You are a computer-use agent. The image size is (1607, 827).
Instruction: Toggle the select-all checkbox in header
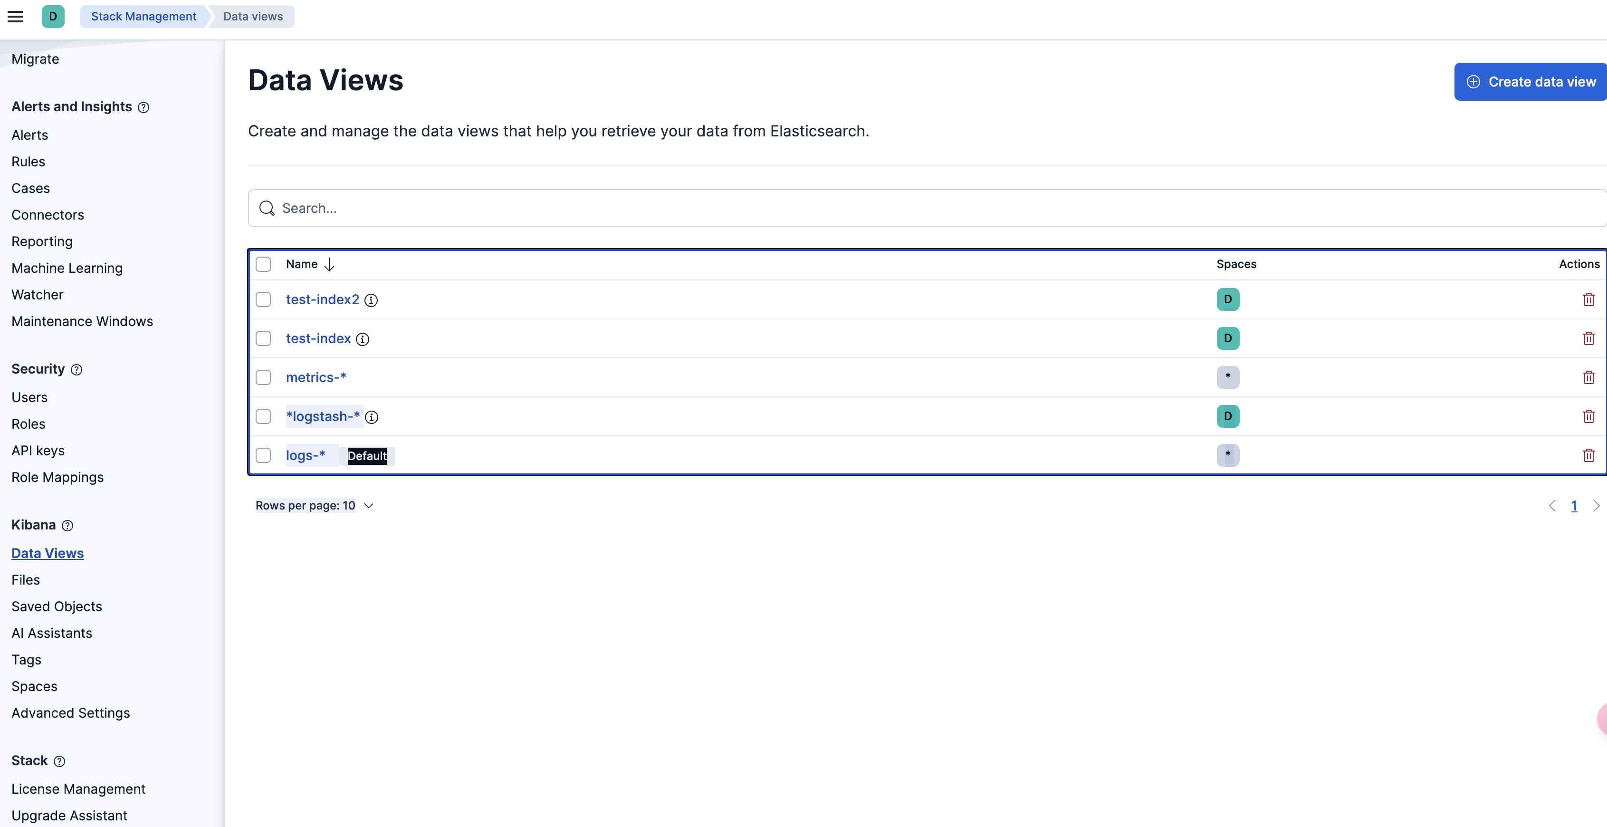[263, 265]
